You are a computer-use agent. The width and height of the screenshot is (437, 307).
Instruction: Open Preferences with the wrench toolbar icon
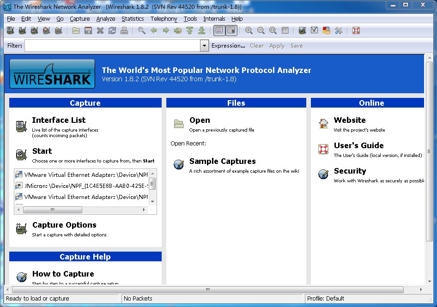339,30
